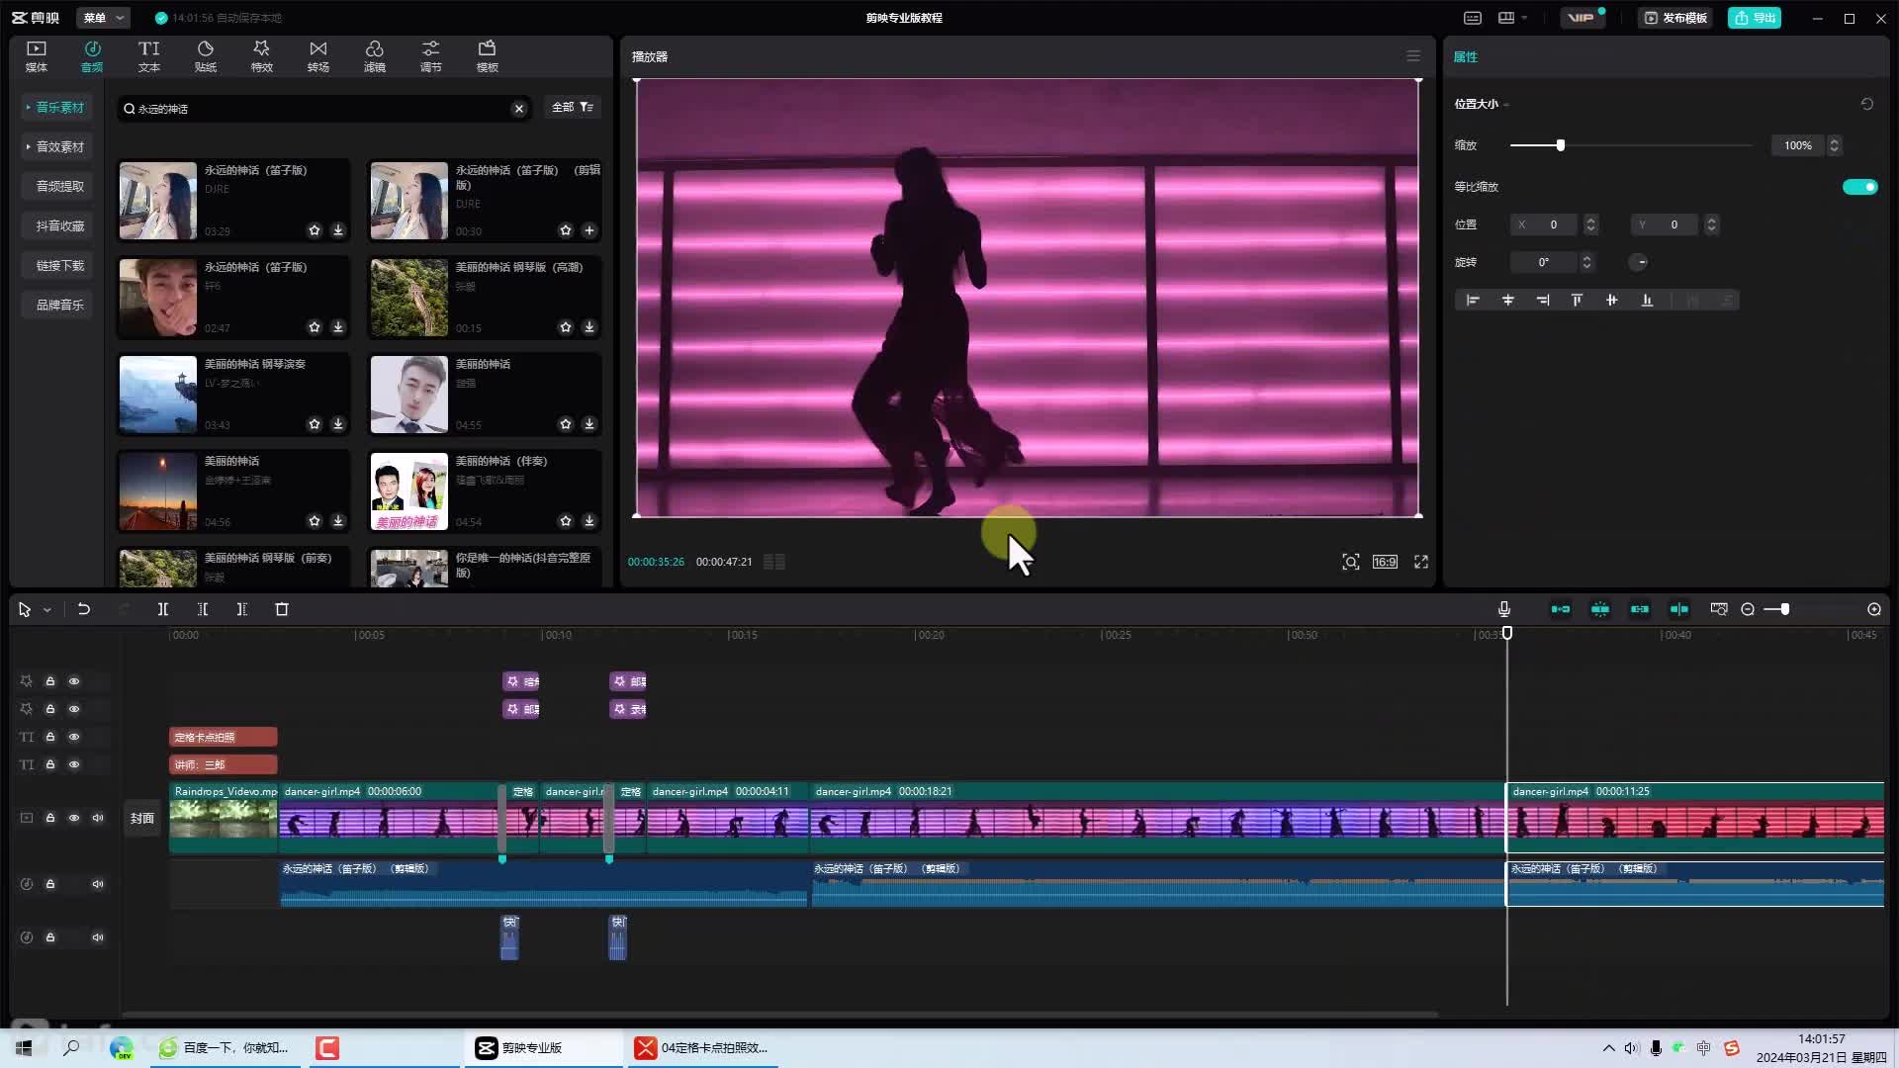Download 美丽的神话 钢琴版 (高潮) track

[x=589, y=327]
